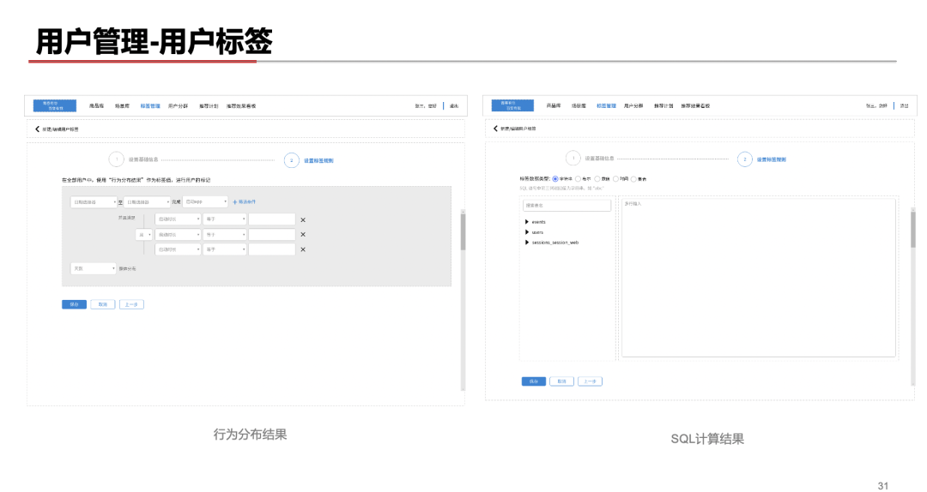Screen dimensions: 927x492
Task: Click step 1 circle in left panel
Action: point(117,159)
